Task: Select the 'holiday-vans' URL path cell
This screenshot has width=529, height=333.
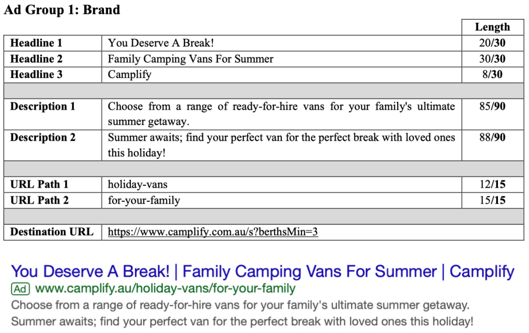Action: [138, 185]
